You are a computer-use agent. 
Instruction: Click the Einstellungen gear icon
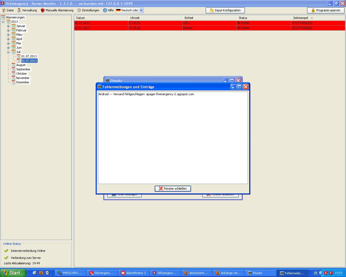pos(79,10)
